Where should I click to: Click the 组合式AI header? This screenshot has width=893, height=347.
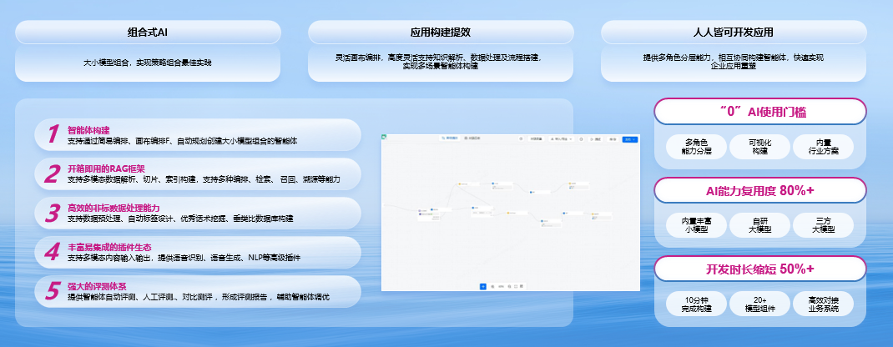click(x=148, y=33)
